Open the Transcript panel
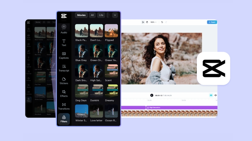The image size is (252, 141). pyautogui.click(x=64, y=68)
